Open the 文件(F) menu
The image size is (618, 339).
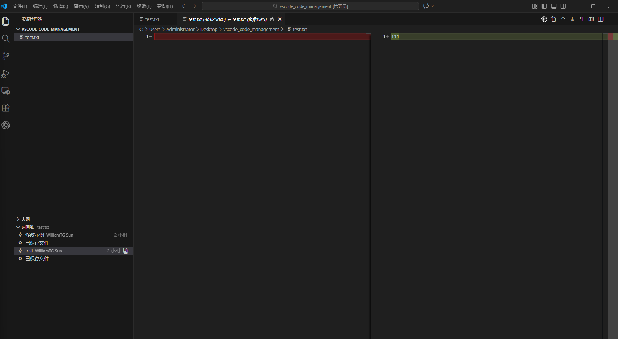[20, 6]
